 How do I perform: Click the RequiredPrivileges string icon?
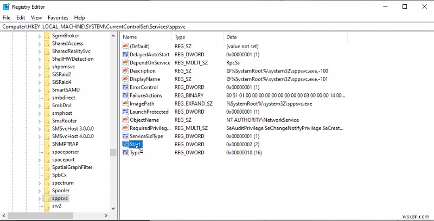[125, 128]
